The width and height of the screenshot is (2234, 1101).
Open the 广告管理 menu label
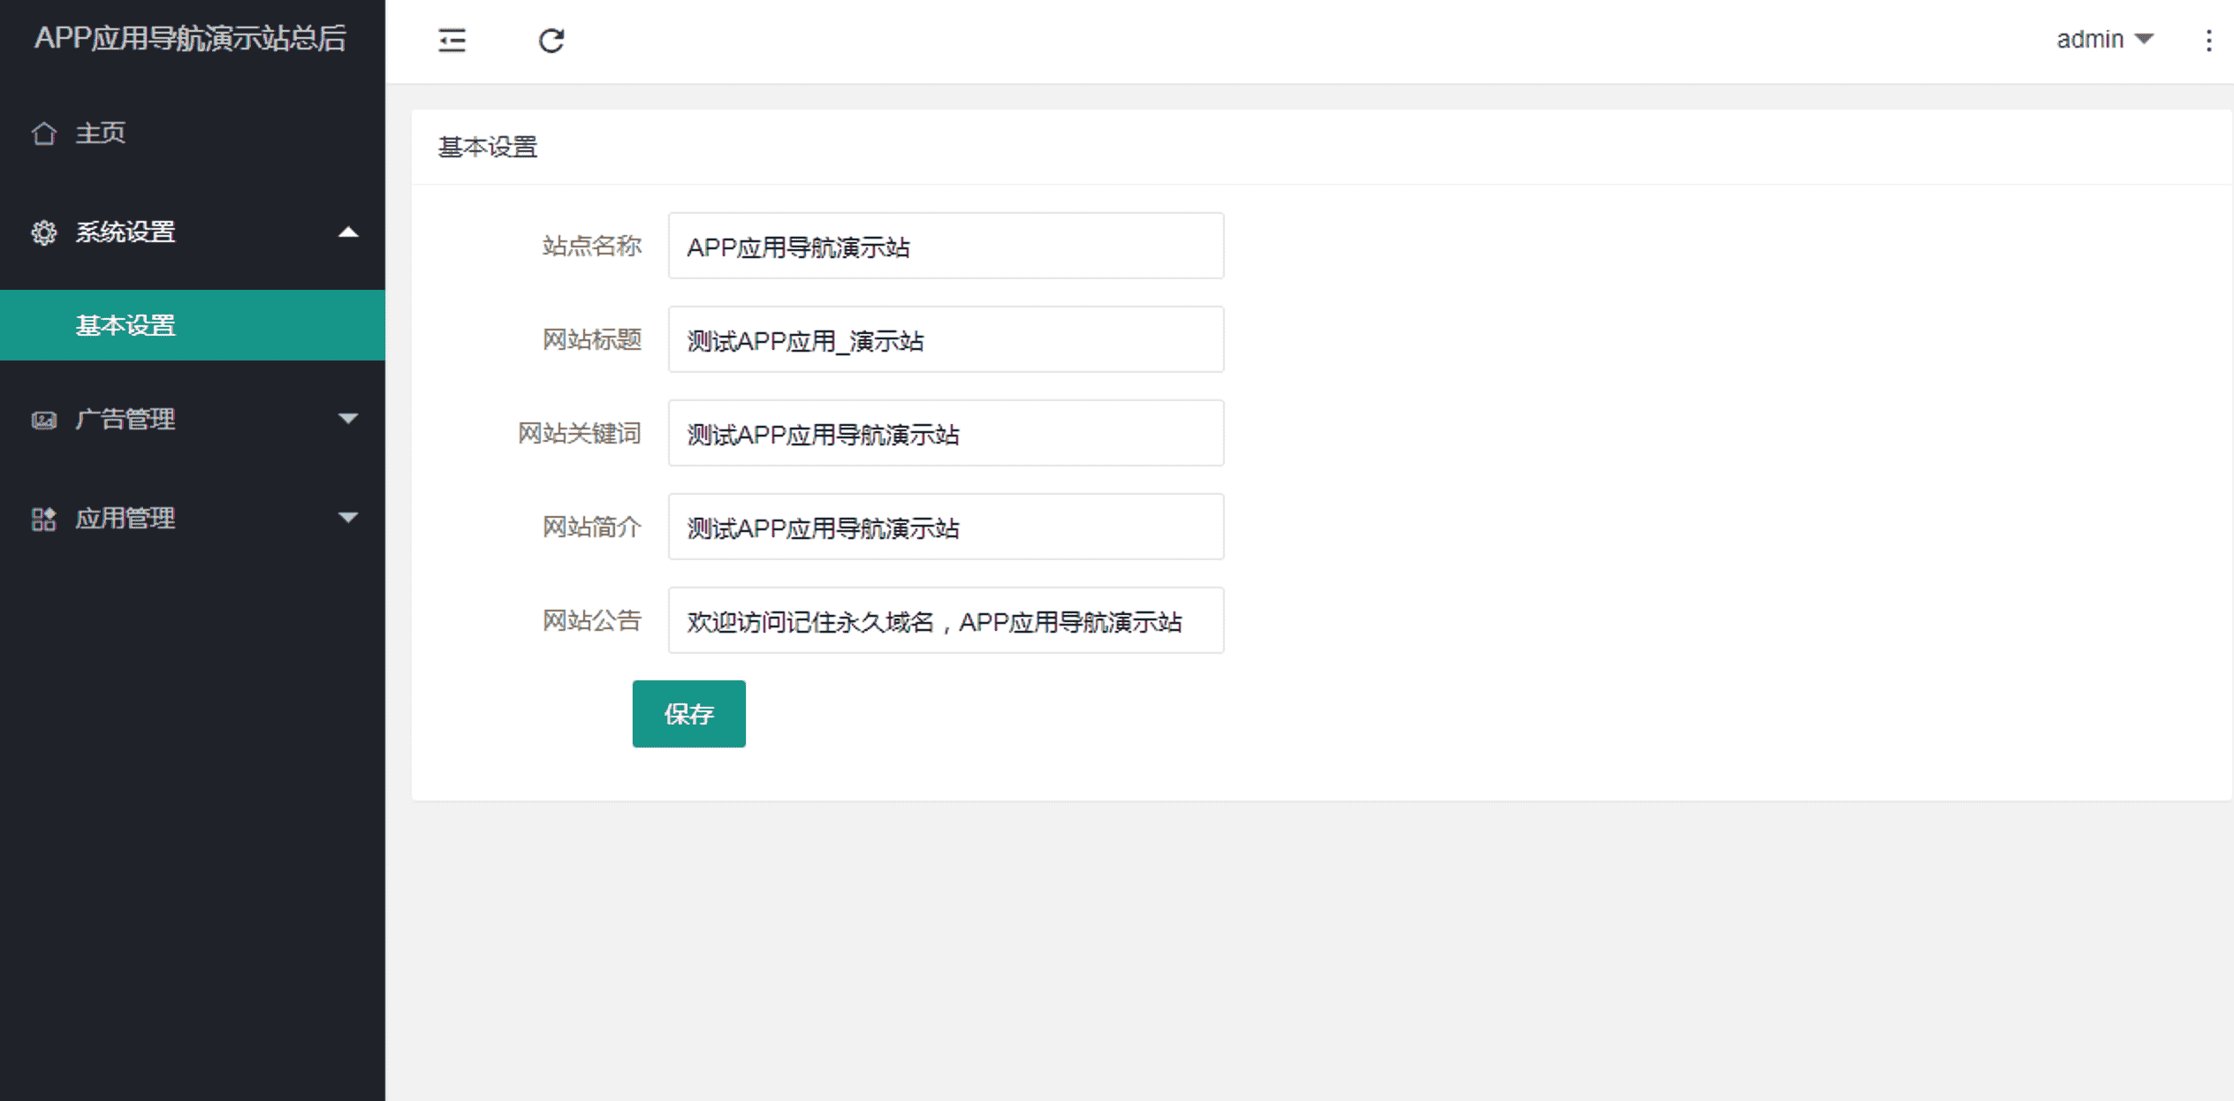click(125, 419)
